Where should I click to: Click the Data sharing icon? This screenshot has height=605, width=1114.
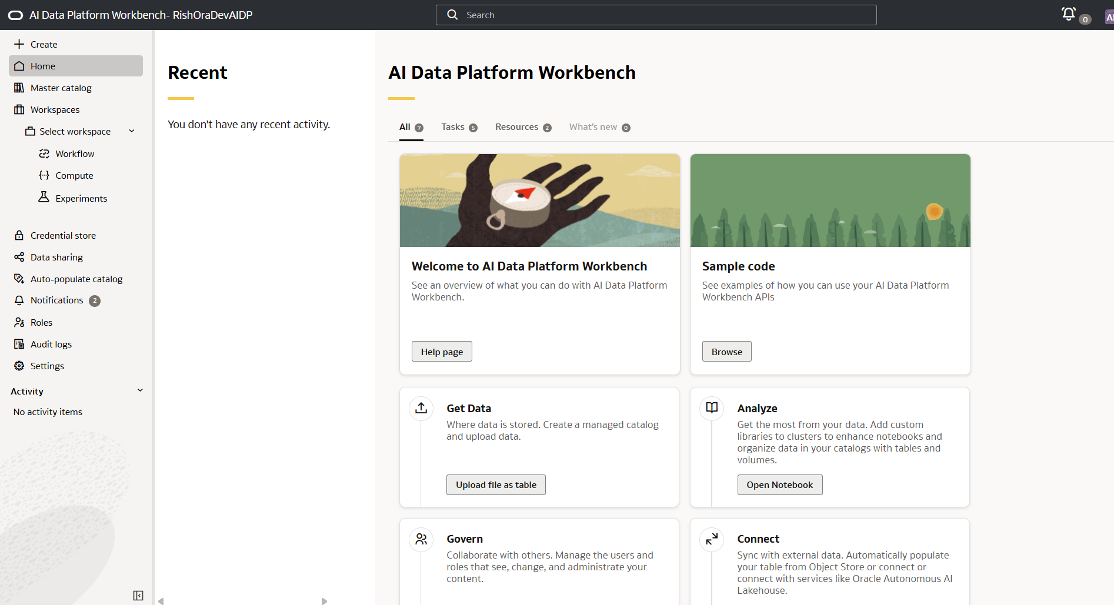[x=19, y=257]
